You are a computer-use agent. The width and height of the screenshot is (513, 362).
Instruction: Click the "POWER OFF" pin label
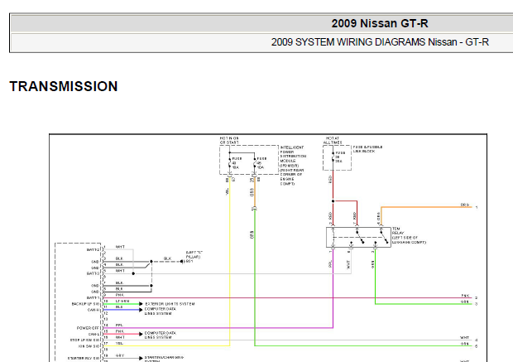tap(88, 328)
